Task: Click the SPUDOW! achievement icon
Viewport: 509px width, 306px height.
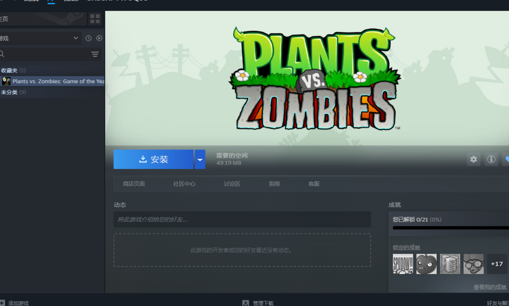Action: click(x=403, y=264)
